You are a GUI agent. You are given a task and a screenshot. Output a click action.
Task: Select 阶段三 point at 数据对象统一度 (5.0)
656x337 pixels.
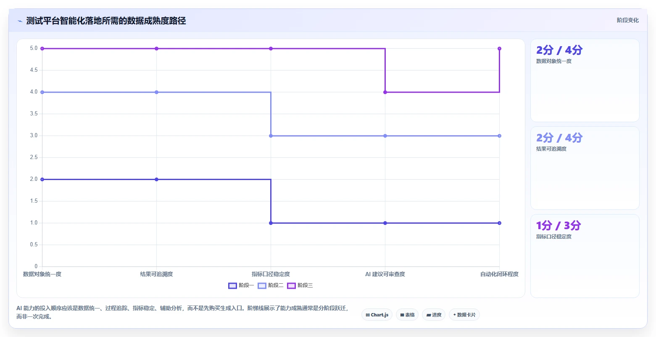tap(42, 49)
